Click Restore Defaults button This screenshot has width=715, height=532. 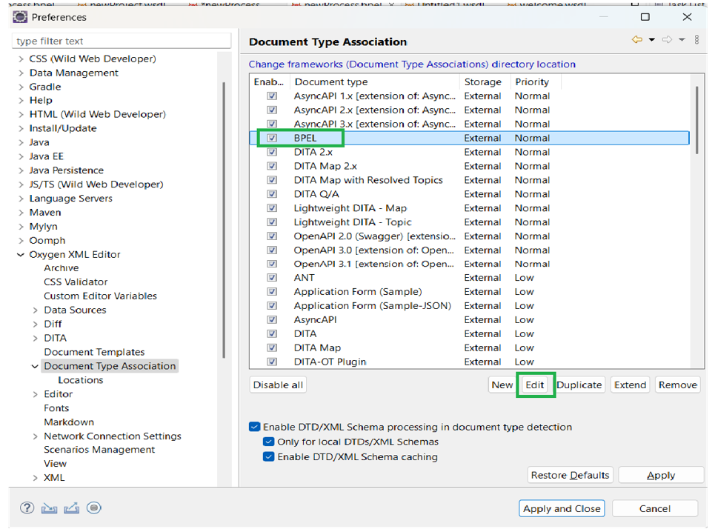[x=570, y=475]
